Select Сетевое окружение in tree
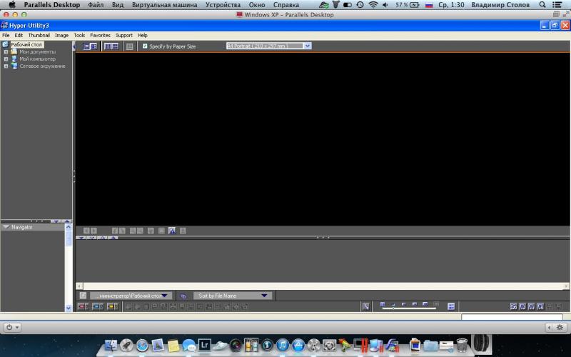This screenshot has height=357, width=571. pyautogui.click(x=42, y=66)
